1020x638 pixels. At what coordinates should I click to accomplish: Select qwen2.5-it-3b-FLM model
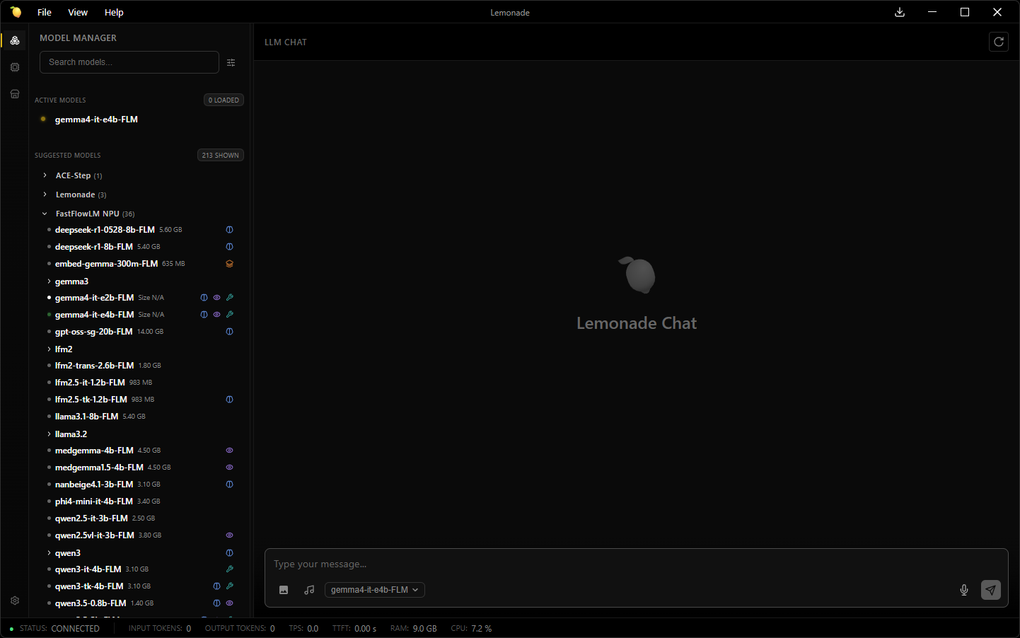click(x=91, y=518)
